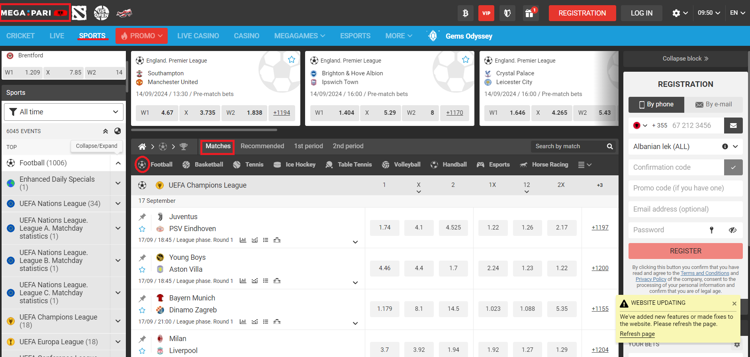The image size is (750, 357).
Task: Open the EN language dropdown
Action: pyautogui.click(x=737, y=13)
